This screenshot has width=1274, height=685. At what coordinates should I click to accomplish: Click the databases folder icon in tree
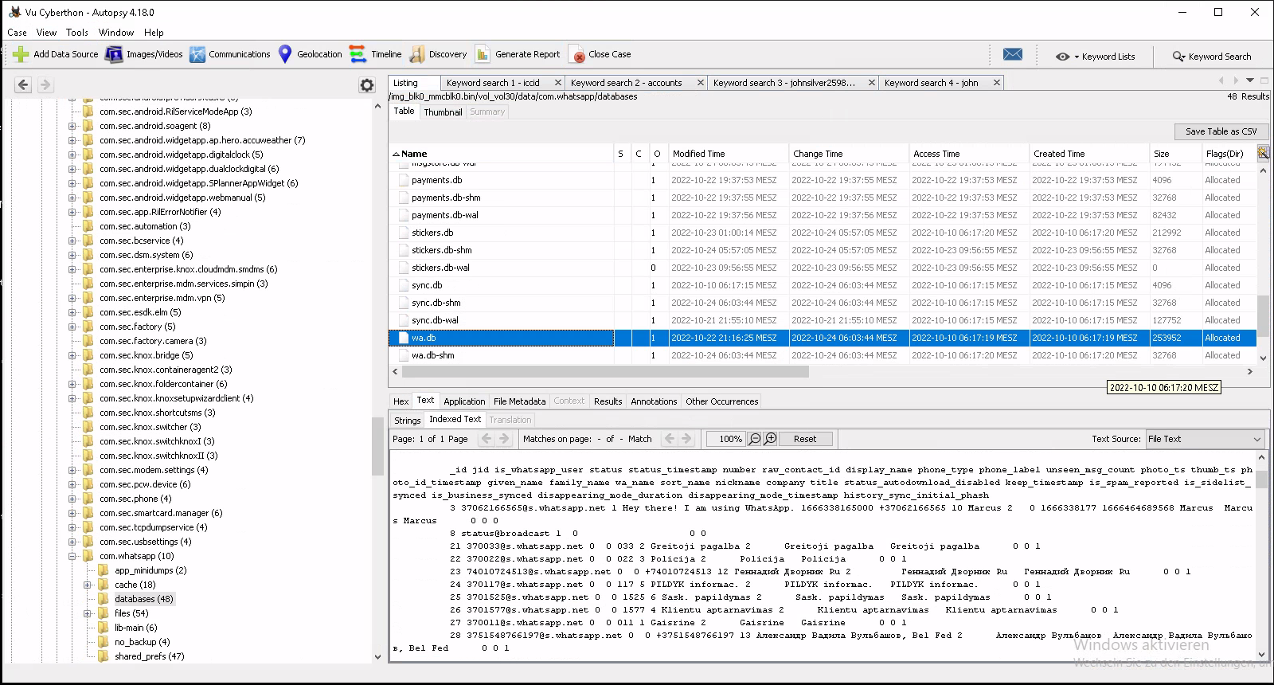point(104,599)
